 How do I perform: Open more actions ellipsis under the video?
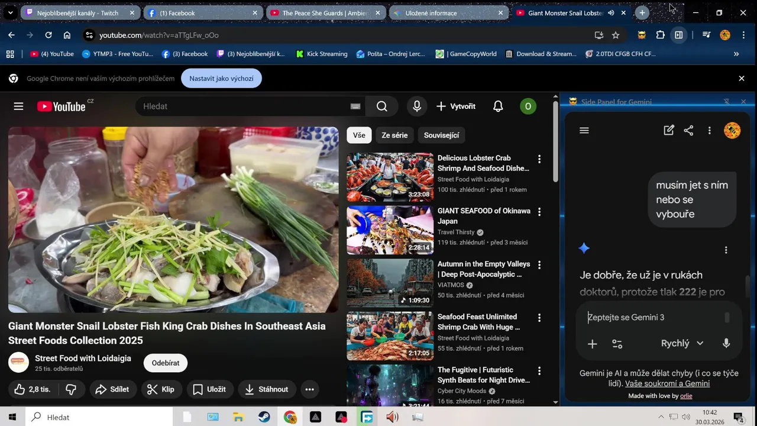[310, 389]
